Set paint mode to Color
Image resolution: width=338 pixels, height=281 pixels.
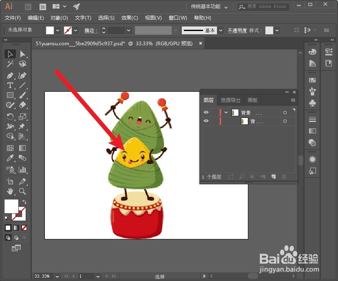click(8, 228)
